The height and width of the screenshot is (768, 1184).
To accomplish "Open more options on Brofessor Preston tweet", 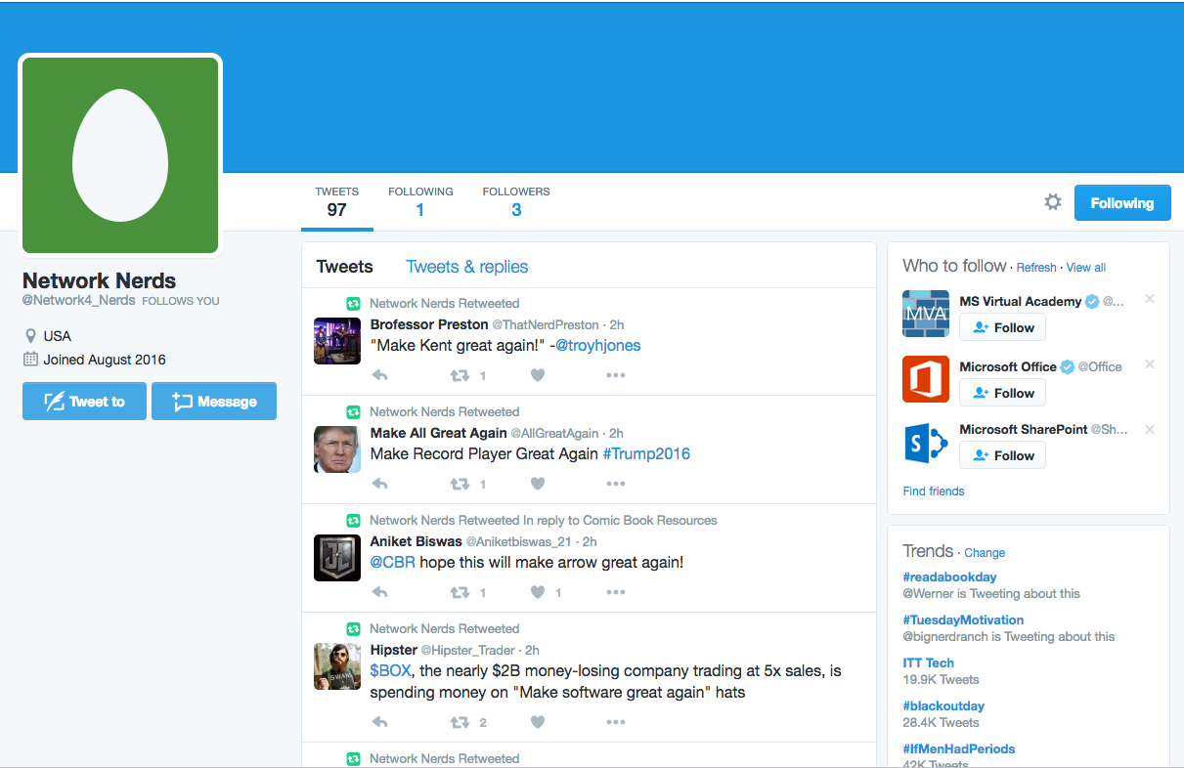I will pos(615,375).
